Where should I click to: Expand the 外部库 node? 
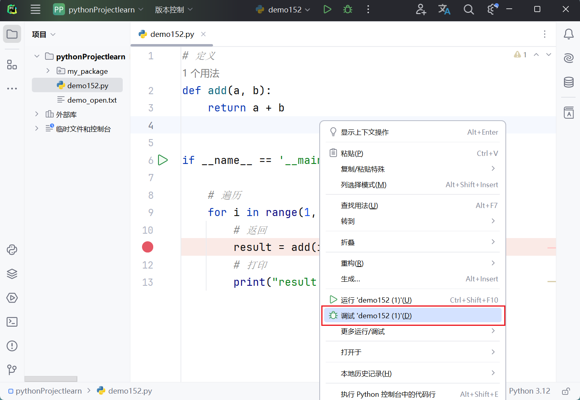tap(37, 114)
